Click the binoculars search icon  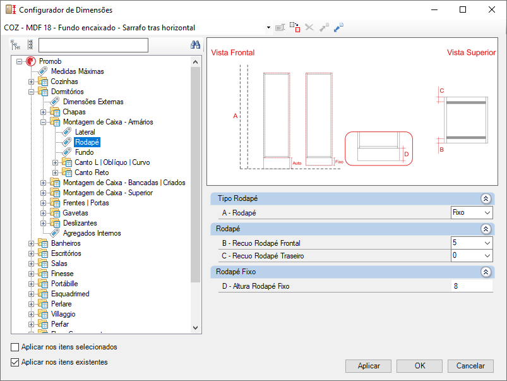195,45
